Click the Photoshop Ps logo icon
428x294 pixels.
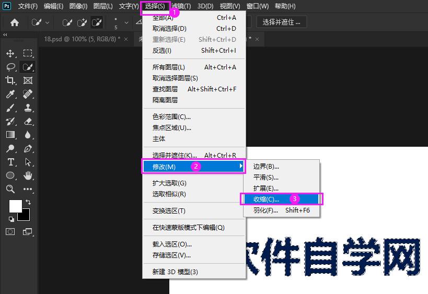(7, 6)
